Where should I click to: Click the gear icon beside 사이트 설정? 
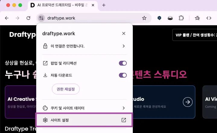coord(45,120)
